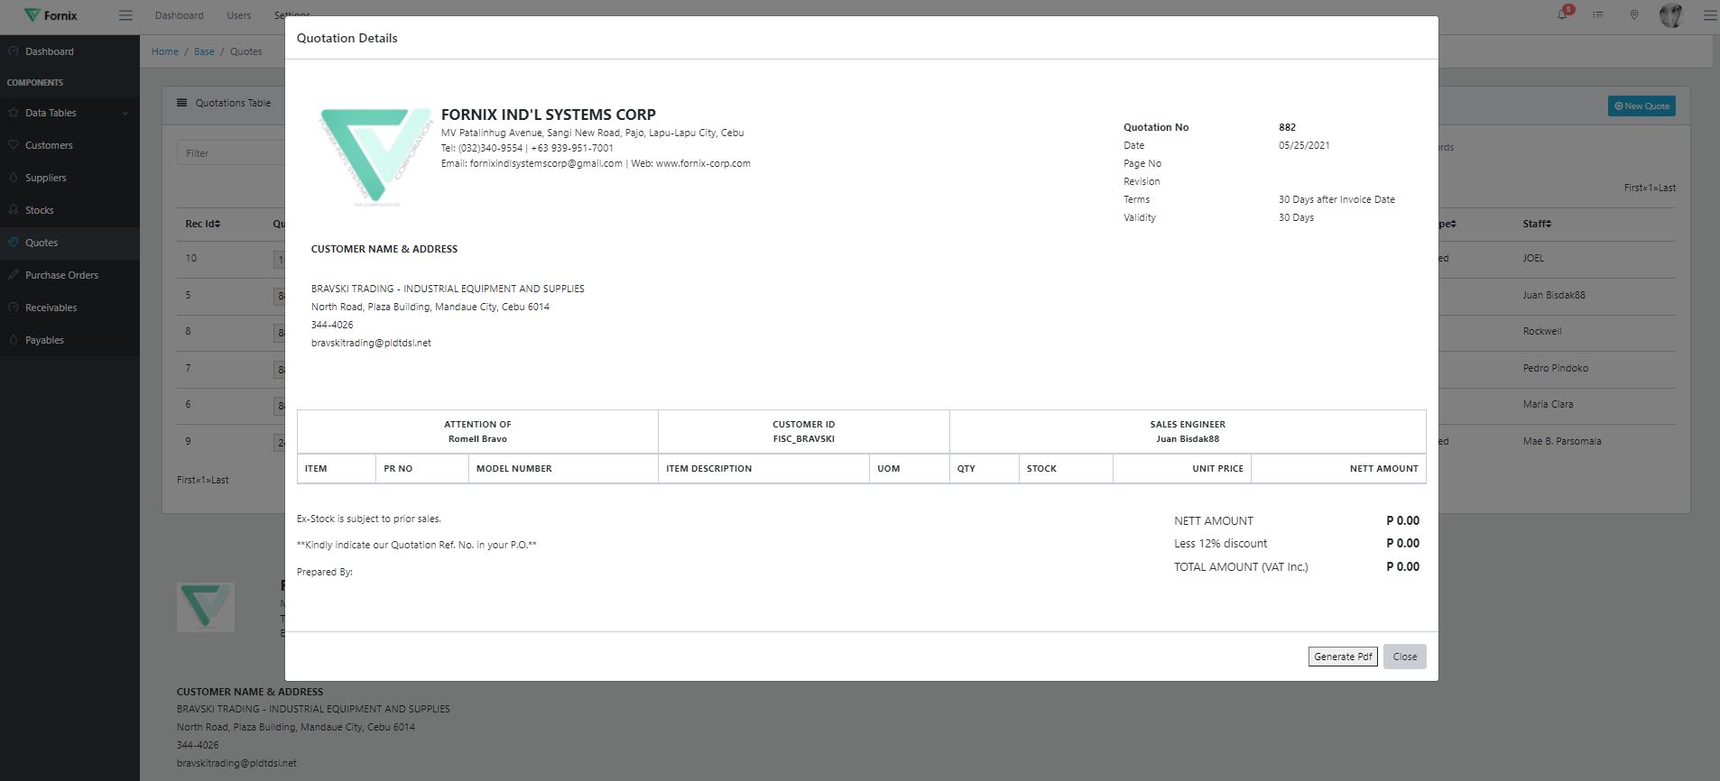This screenshot has height=781, width=1720.
Task: Close the Quotation Details dialog
Action: point(1404,657)
